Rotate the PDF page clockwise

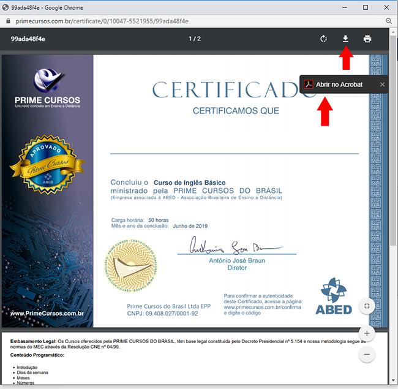pos(324,39)
